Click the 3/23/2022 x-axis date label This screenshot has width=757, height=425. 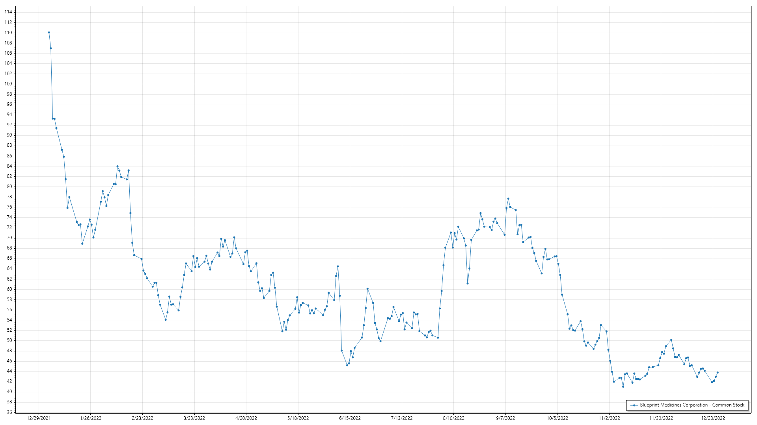194,418
